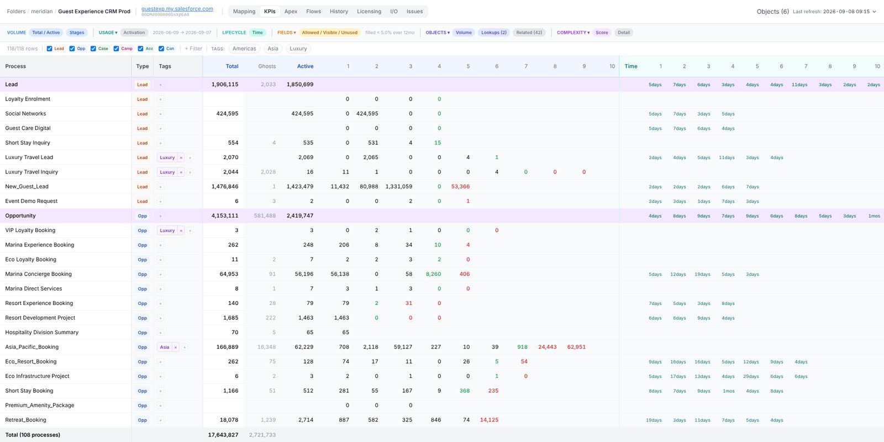Open the guestexp.my.salesforce.com link
Image resolution: width=884 pixels, height=442 pixels.
(x=177, y=9)
